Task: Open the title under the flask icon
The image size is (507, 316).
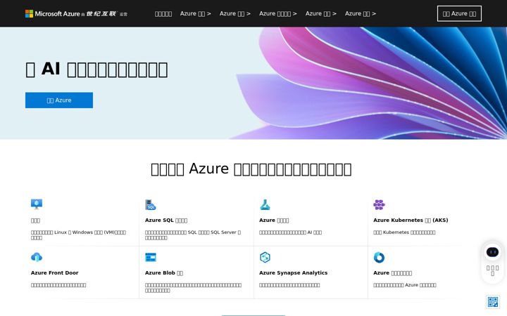Action: (x=274, y=220)
